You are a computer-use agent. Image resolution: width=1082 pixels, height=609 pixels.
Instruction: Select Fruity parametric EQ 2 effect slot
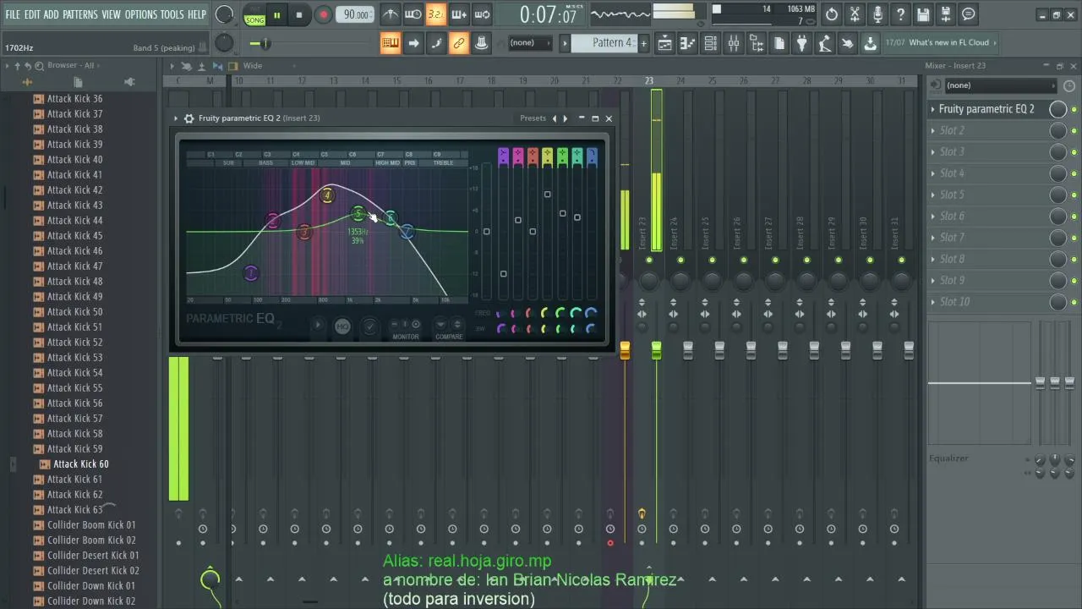tap(986, 109)
